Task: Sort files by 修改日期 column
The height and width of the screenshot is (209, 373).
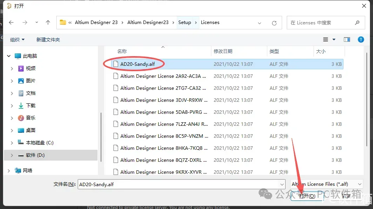Action: [x=223, y=51]
